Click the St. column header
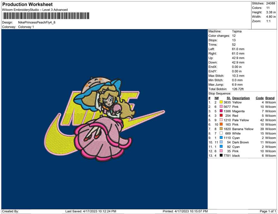This screenshot has height=214, width=278. pyautogui.click(x=229, y=98)
